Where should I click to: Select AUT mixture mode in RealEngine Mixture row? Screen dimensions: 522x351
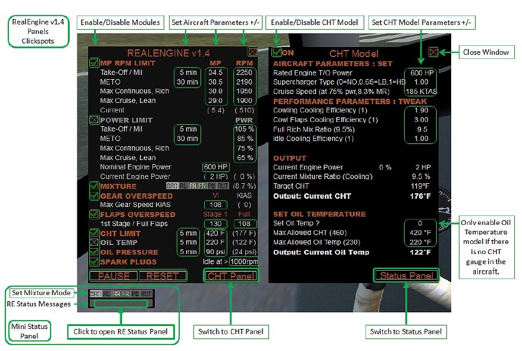(223, 186)
